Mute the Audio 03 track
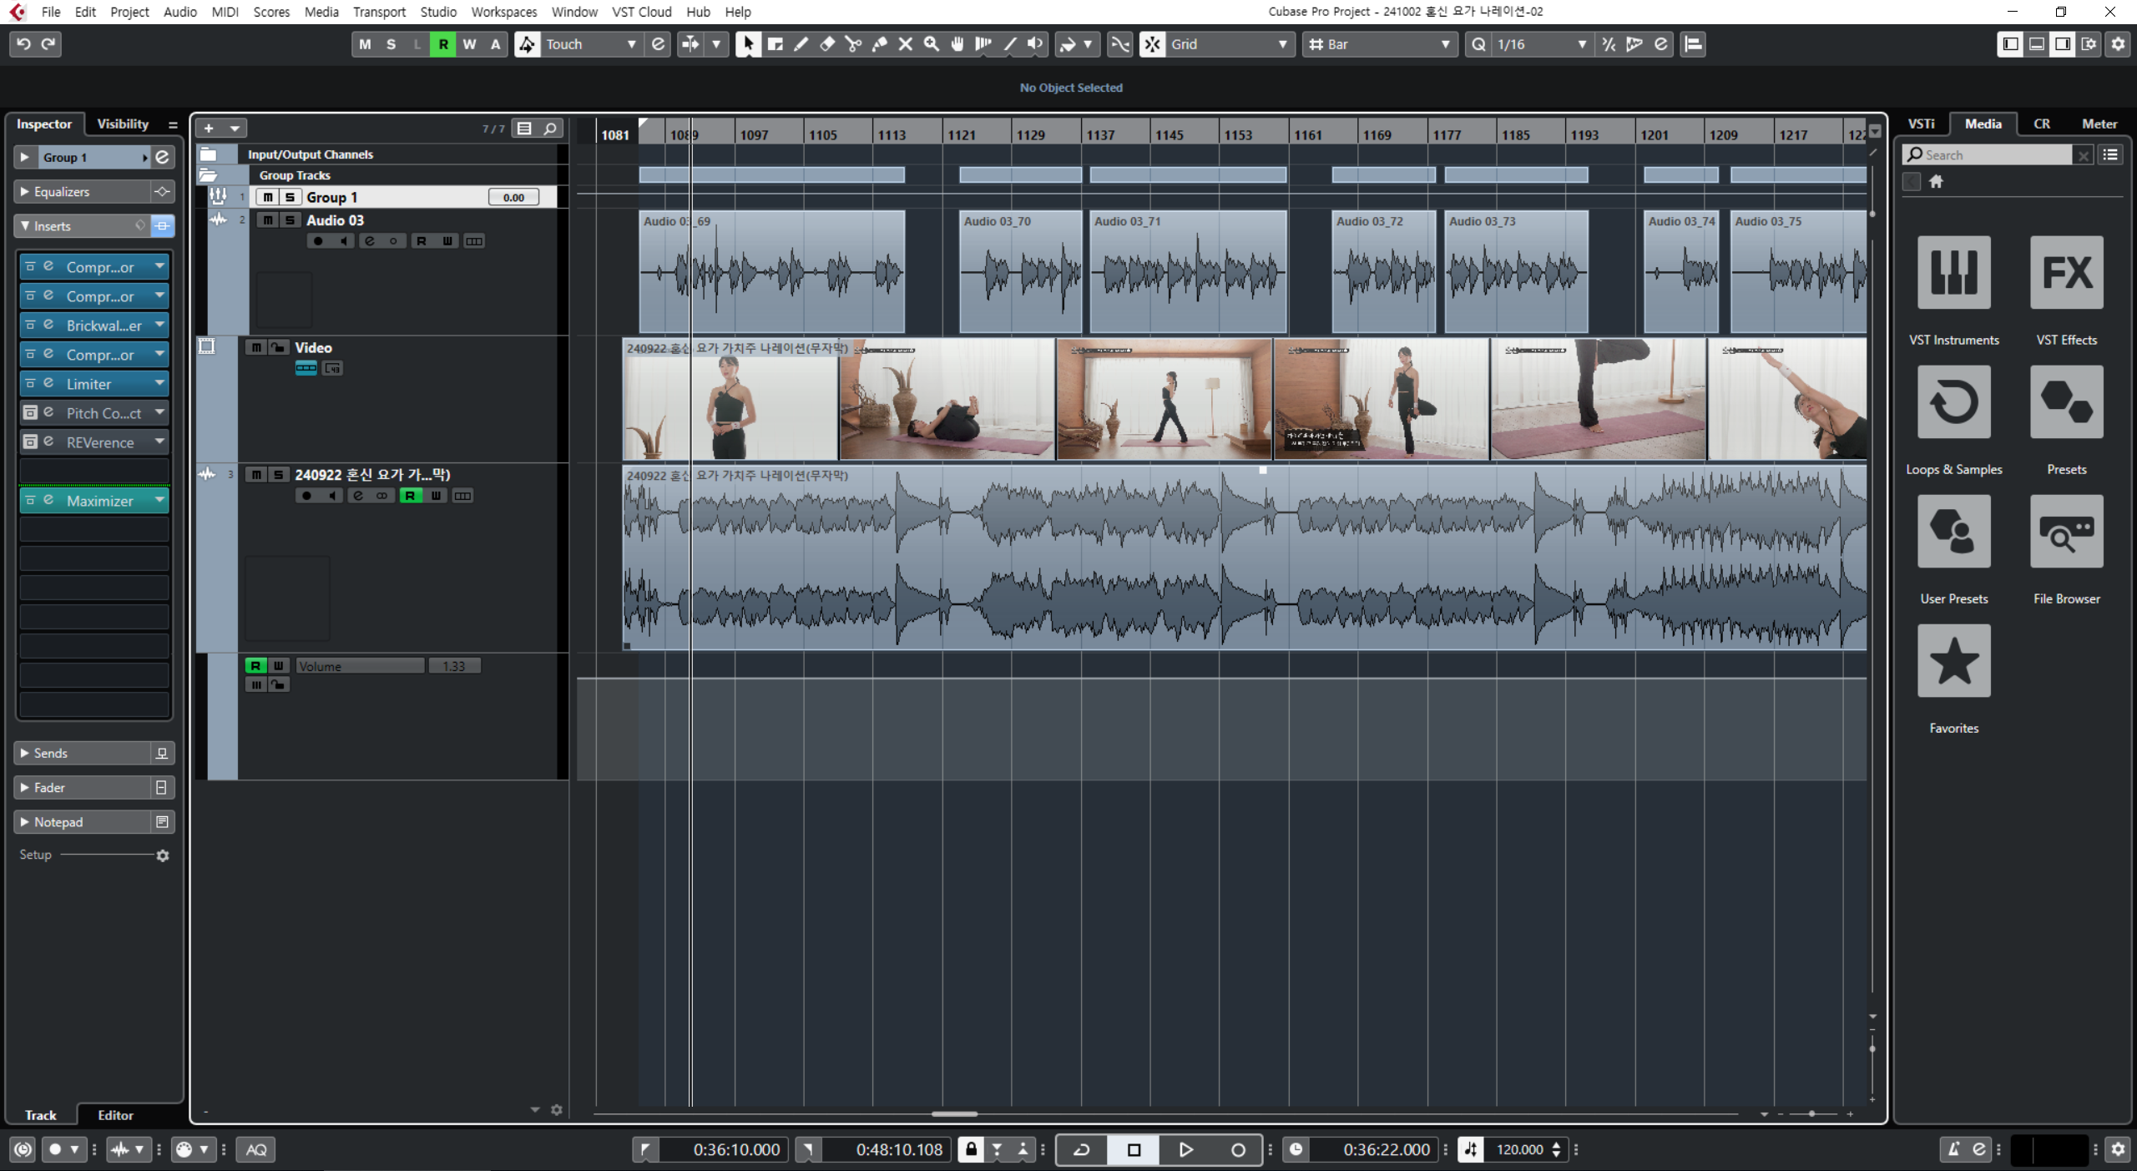 coord(267,220)
